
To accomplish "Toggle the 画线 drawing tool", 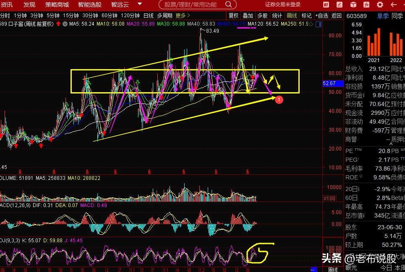I will click(x=292, y=16).
